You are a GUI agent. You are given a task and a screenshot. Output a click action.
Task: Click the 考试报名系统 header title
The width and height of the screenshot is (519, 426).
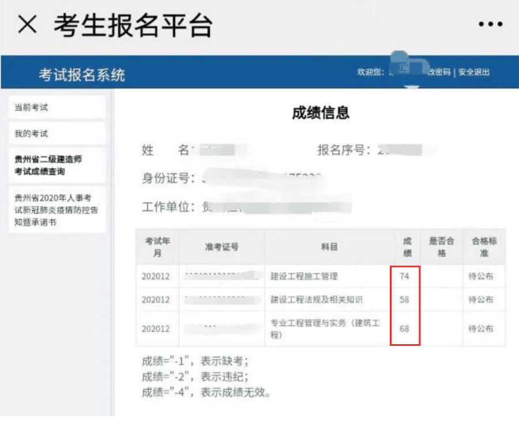pyautogui.click(x=82, y=75)
